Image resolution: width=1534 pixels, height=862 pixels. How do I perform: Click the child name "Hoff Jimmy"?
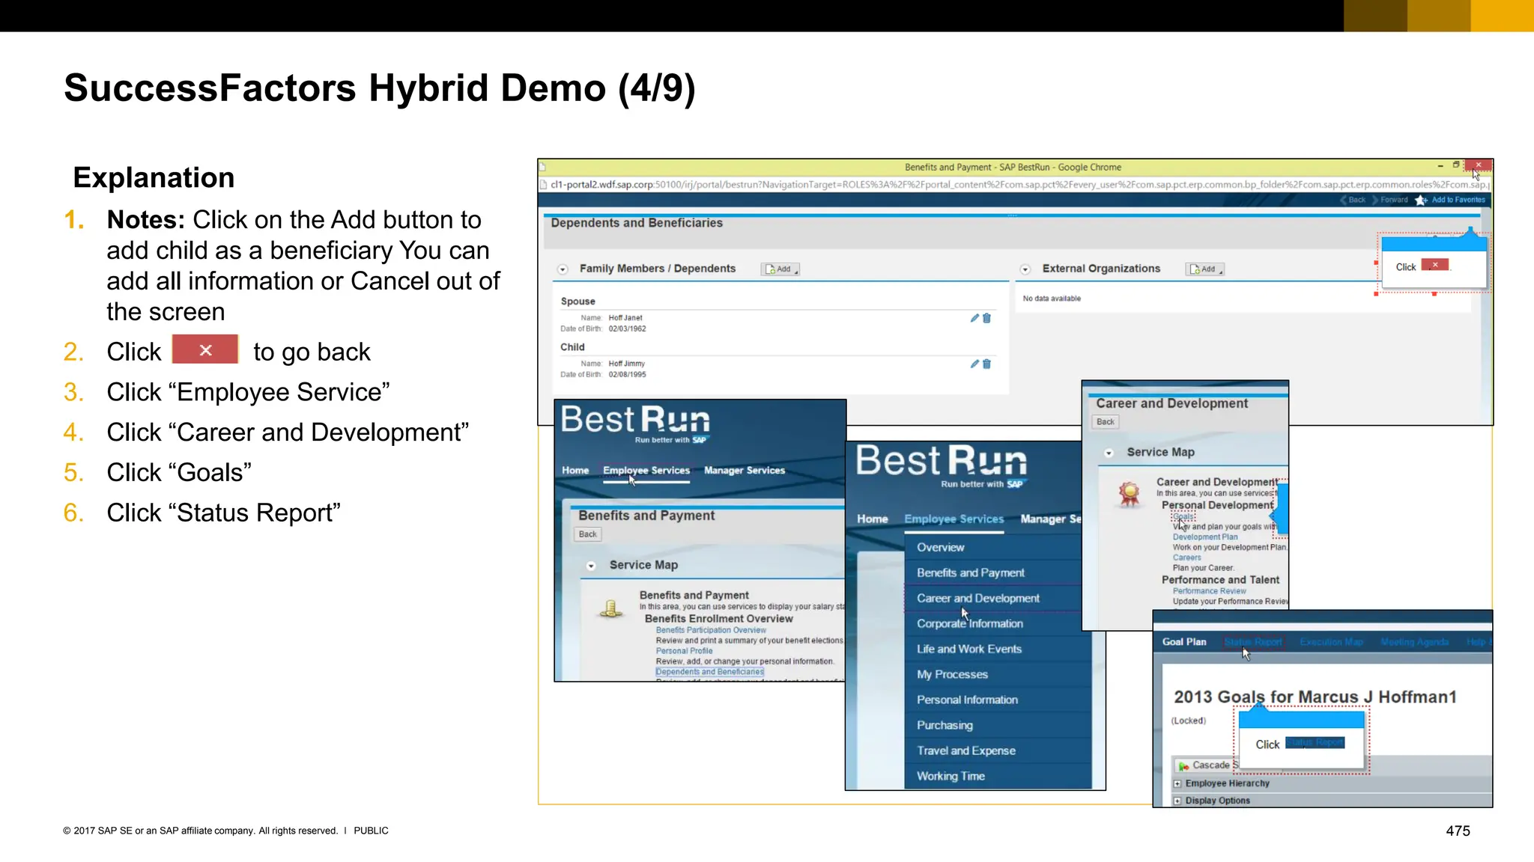[626, 364]
